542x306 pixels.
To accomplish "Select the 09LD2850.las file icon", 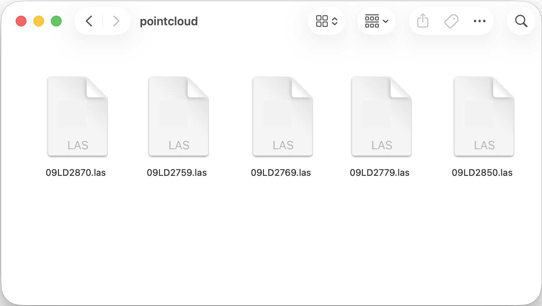I will pos(484,116).
